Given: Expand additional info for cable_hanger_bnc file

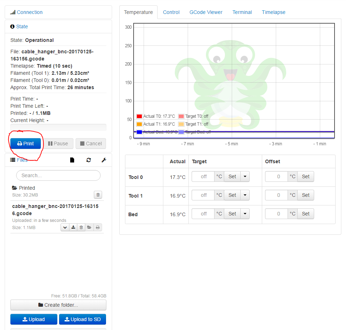Looking at the screenshot, I should pos(65,227).
